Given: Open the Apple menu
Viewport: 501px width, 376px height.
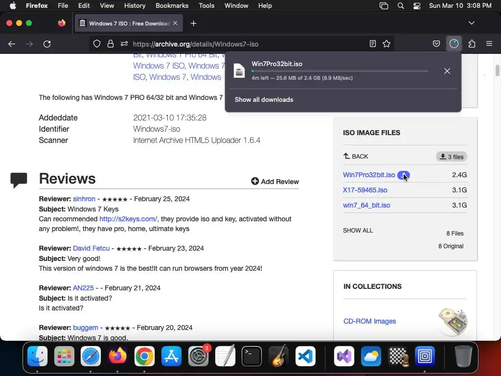Looking at the screenshot, I should pyautogui.click(x=13, y=6).
